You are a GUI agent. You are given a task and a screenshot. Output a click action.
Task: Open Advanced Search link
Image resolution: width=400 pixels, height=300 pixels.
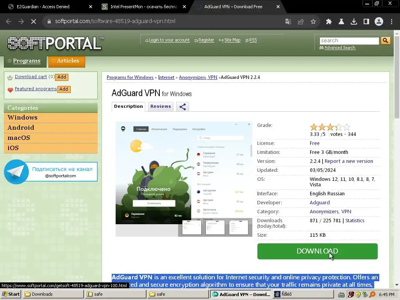[x=339, y=48]
